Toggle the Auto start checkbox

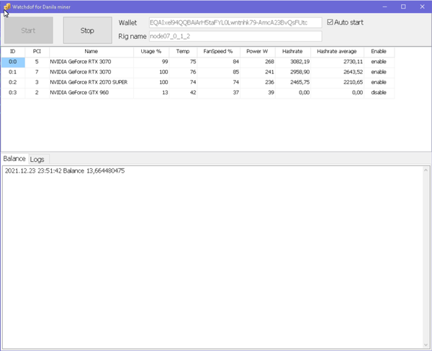coord(330,22)
